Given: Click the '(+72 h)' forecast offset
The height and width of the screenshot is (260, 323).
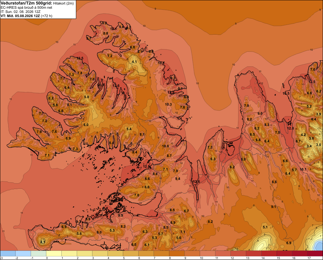Looking at the screenshot, I should [x=47, y=16].
